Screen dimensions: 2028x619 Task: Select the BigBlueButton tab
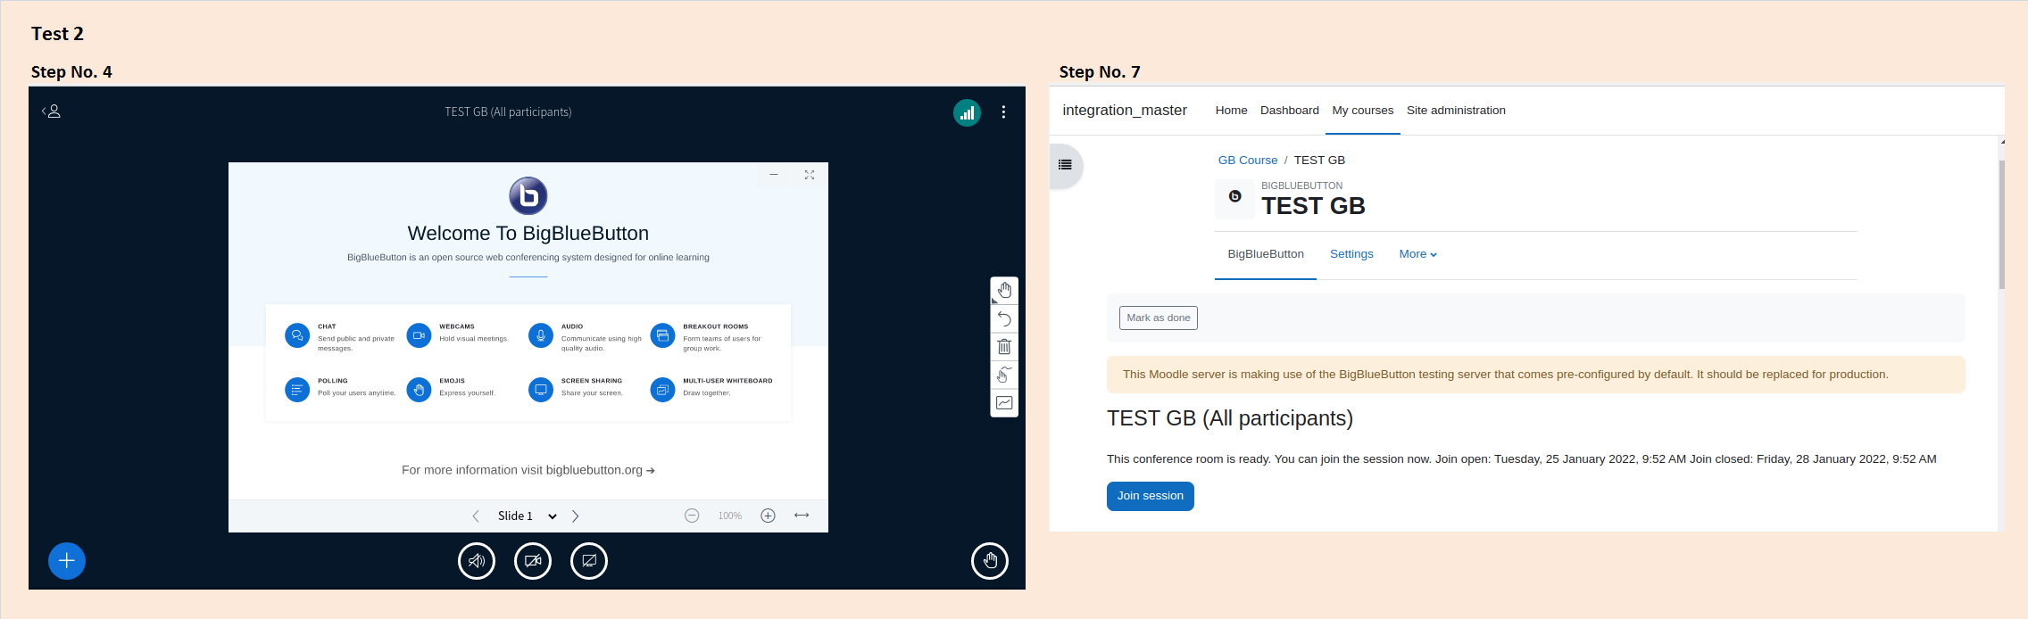(x=1266, y=254)
